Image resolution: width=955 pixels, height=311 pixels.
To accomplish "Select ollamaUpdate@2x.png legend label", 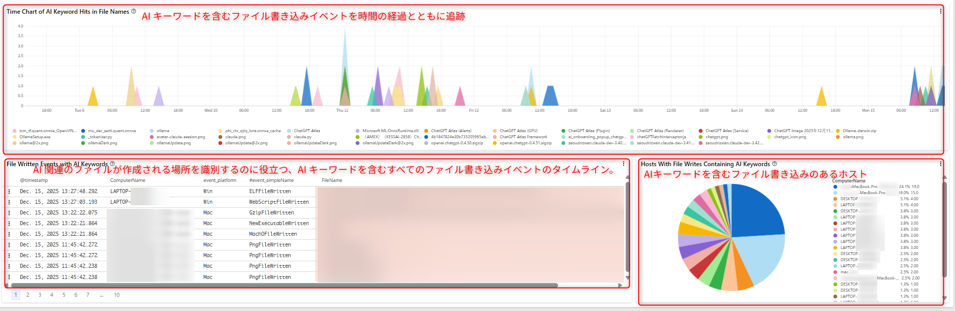I will 247,143.
